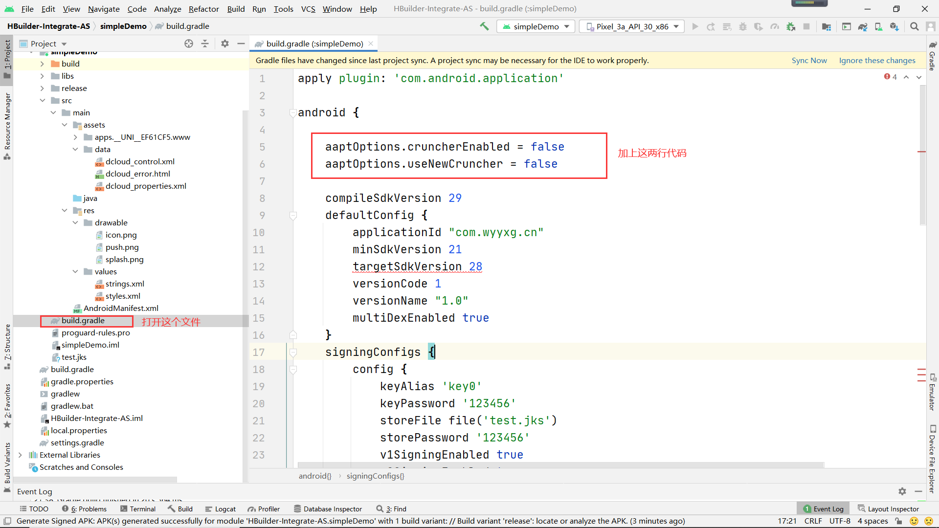
Task: Open the AVD Manager icon
Action: [878, 26]
